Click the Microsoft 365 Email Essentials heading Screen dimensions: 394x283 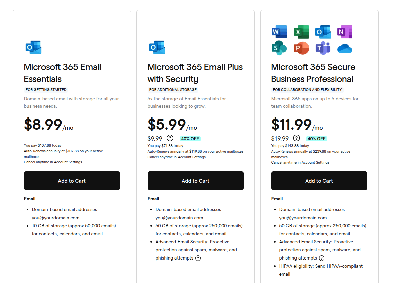pos(63,73)
